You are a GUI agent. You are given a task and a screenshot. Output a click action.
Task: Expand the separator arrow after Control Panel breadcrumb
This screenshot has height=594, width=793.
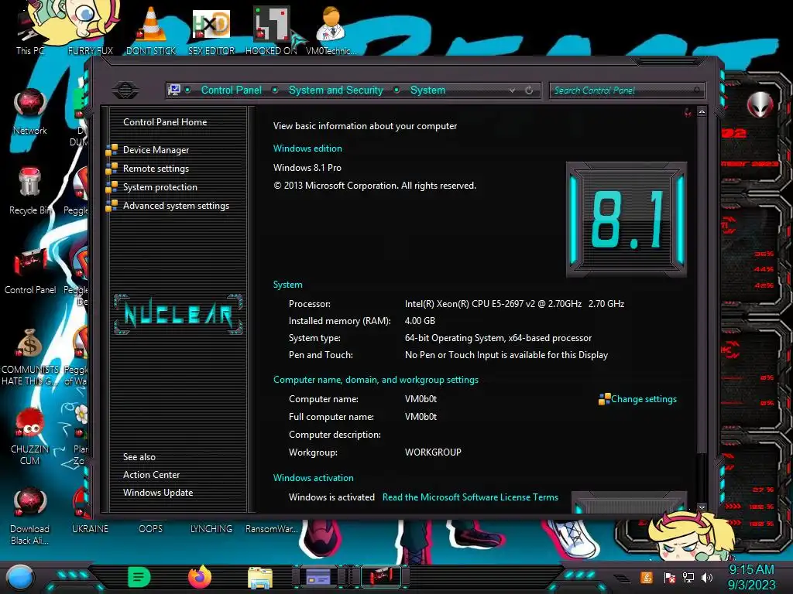(x=275, y=90)
